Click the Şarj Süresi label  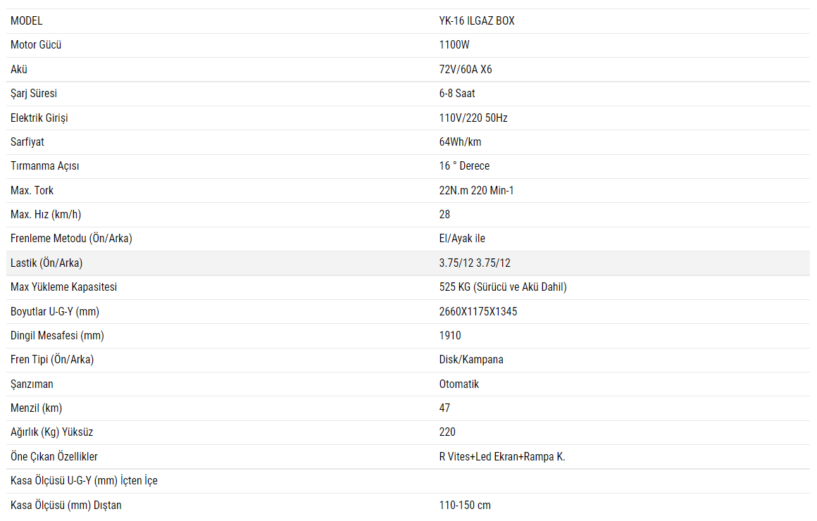(x=34, y=94)
